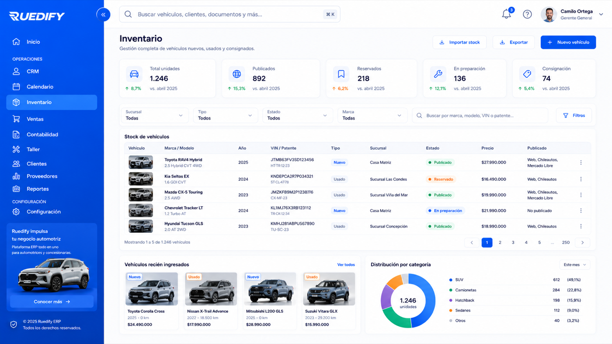Click the VIN JTMB63FV3SD123456
The height and width of the screenshot is (344, 612).
292,160
